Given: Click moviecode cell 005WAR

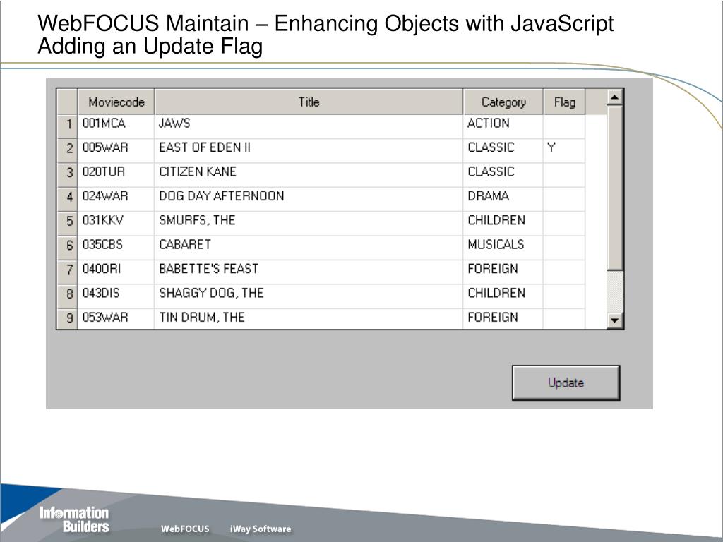Looking at the screenshot, I should pos(116,151).
